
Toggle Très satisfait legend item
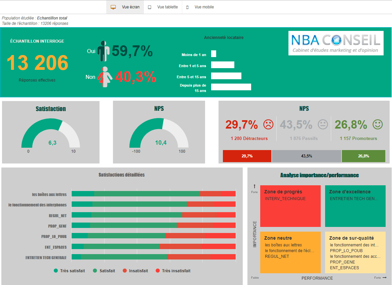coord(70,271)
